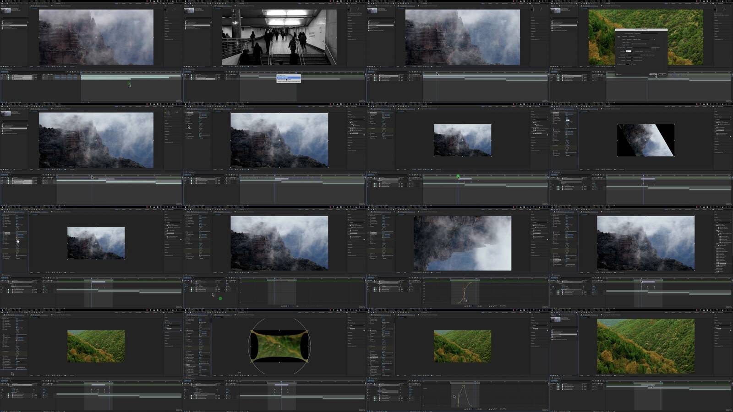733x412 pixels.
Task: Select the Home icon in the Composition Settings window toolbar
Action: [x=552, y=4]
